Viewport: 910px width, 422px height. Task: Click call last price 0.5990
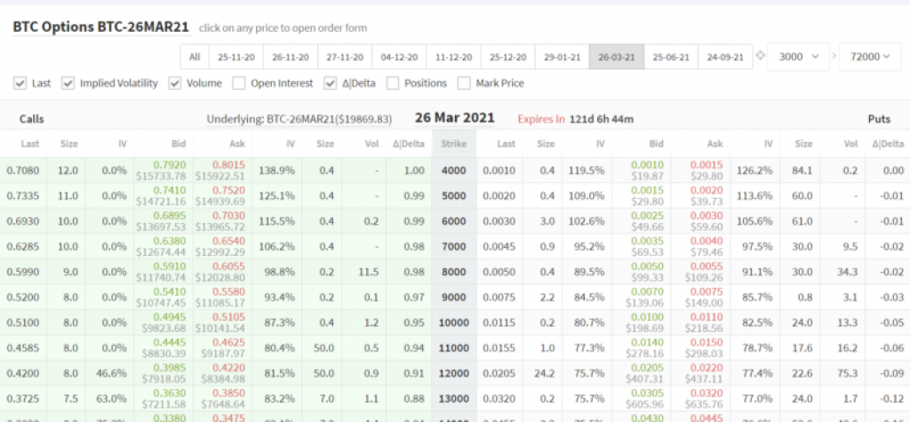(23, 272)
